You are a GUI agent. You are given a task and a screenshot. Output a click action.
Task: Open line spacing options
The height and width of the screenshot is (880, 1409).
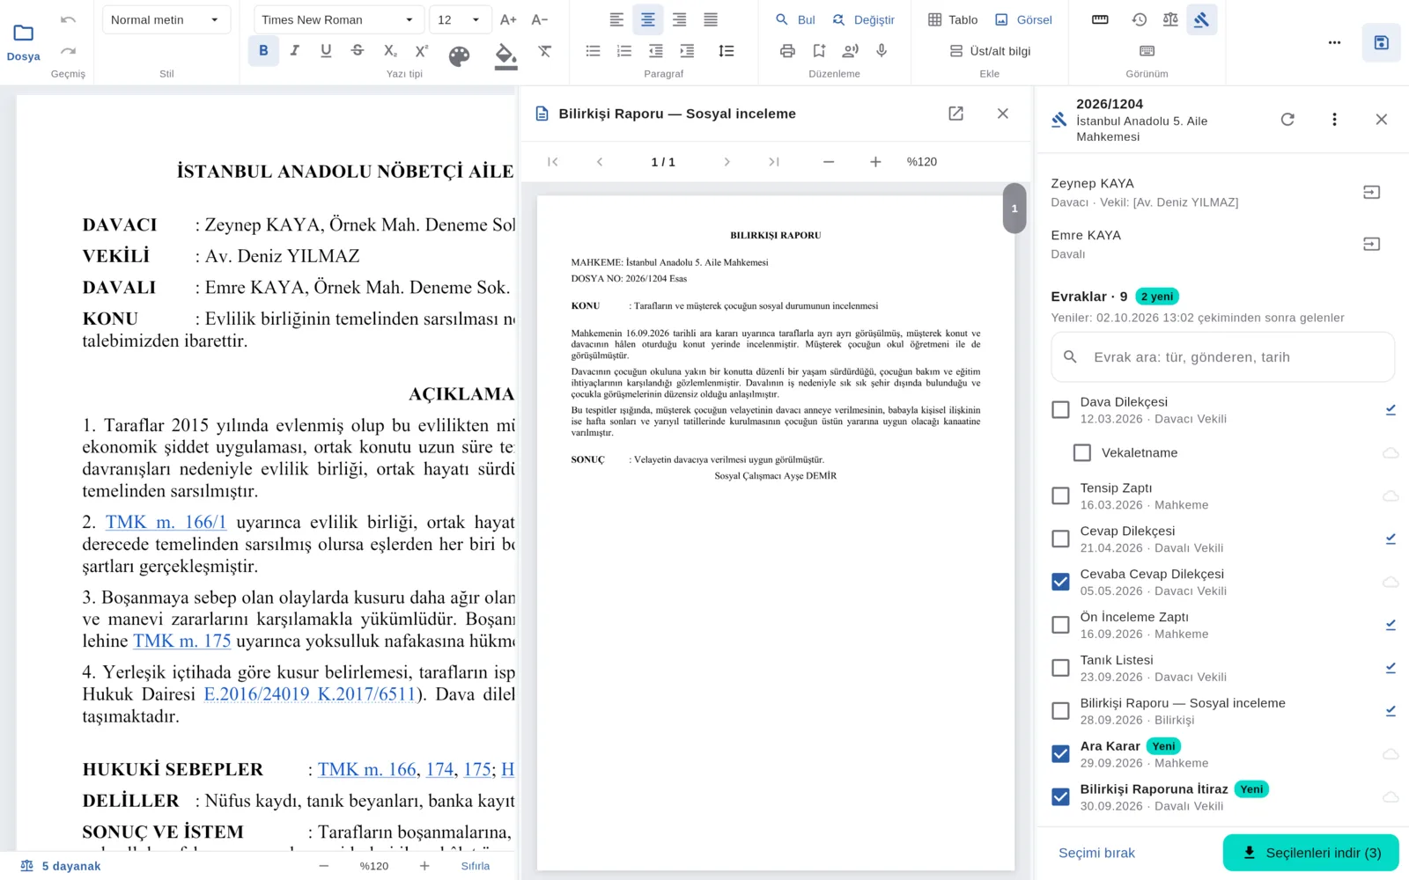click(727, 51)
